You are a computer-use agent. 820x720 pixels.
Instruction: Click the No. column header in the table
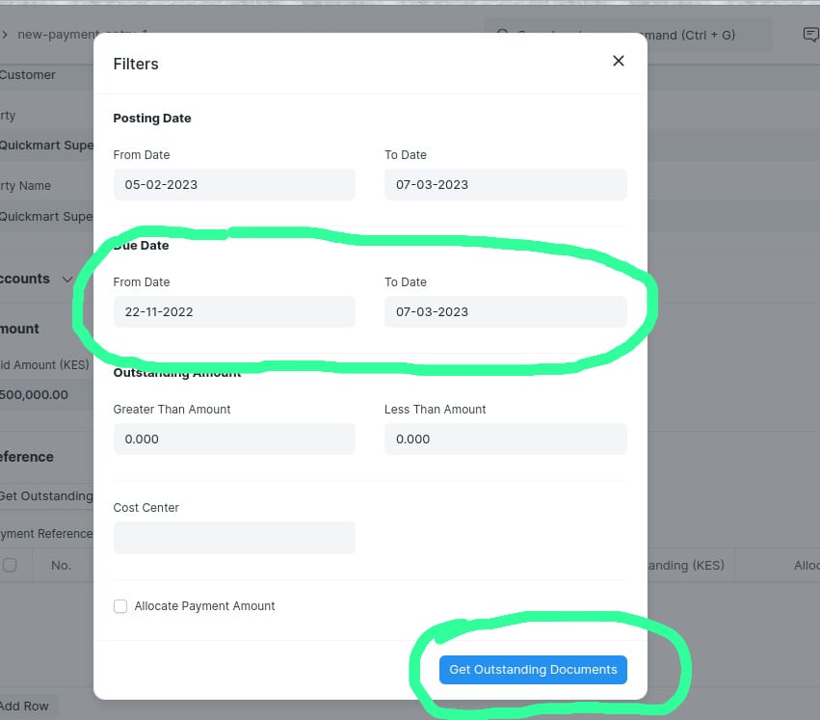tap(62, 565)
